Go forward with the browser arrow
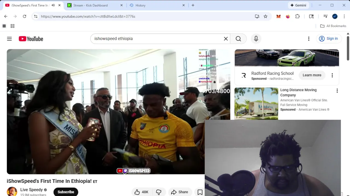This screenshot has width=350, height=196. coord(15,16)
